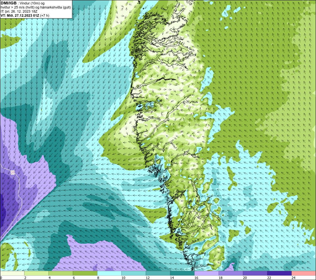Click the scale label '4'
Image resolution: width=316 pixels, height=280 pixels.
tap(50, 278)
